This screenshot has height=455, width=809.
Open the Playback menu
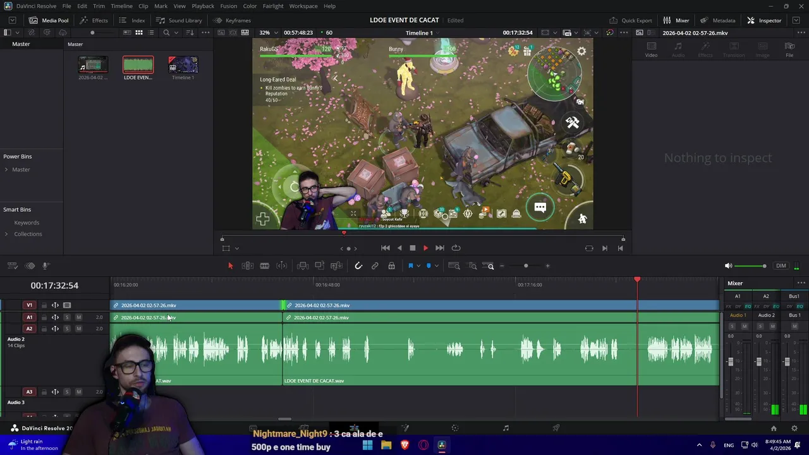tap(203, 6)
